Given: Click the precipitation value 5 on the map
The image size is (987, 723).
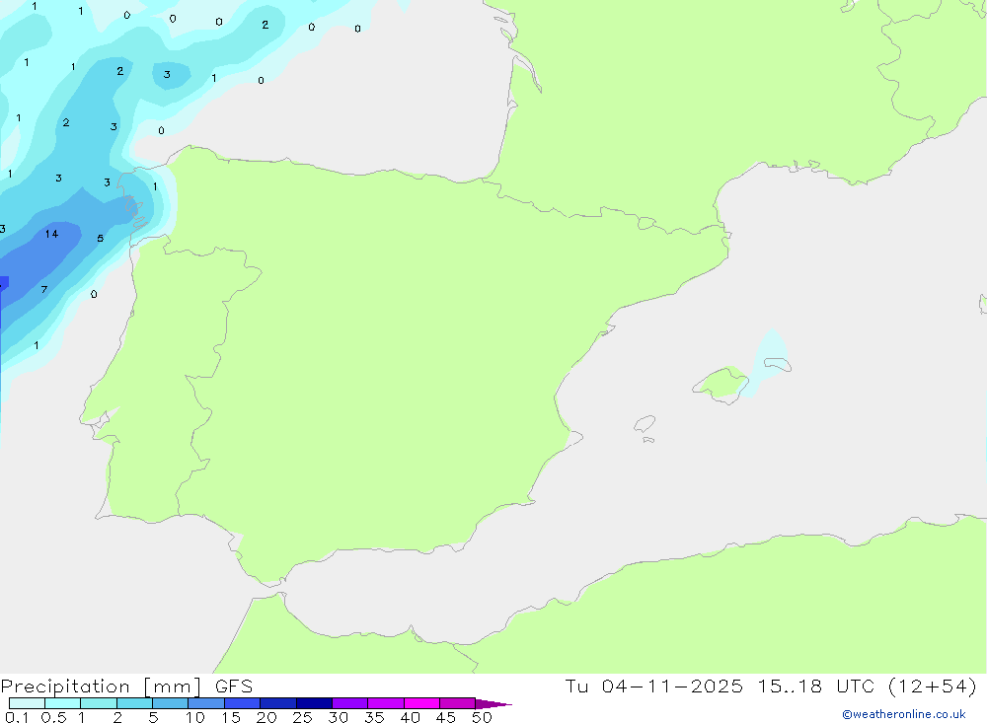Looking at the screenshot, I should [100, 239].
